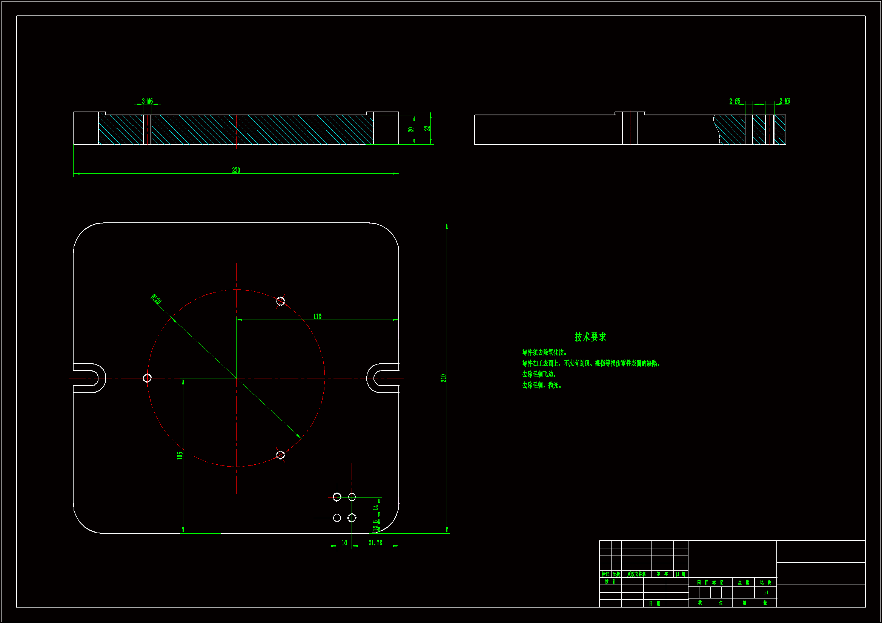Select the 22 thickness dimension text
The width and height of the screenshot is (882, 623).
[x=427, y=128]
